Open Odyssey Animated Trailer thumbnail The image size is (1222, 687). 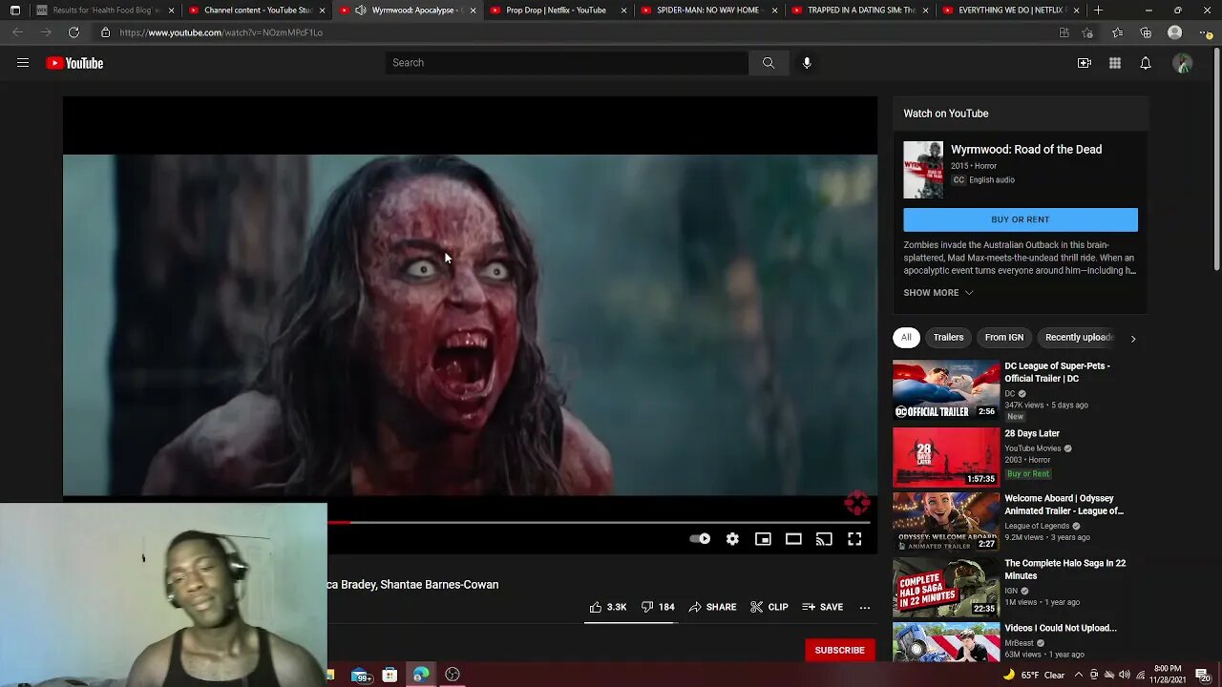[946, 522]
